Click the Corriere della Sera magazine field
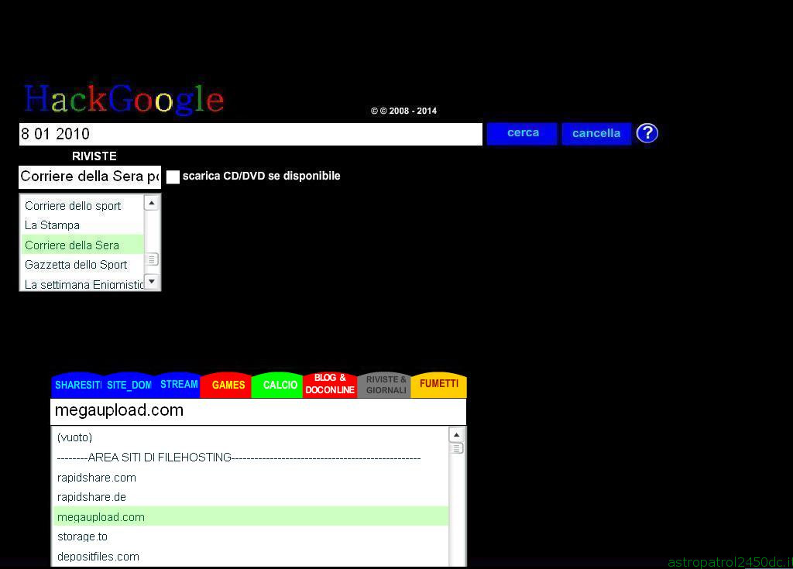This screenshot has height=569, width=793. [x=90, y=177]
